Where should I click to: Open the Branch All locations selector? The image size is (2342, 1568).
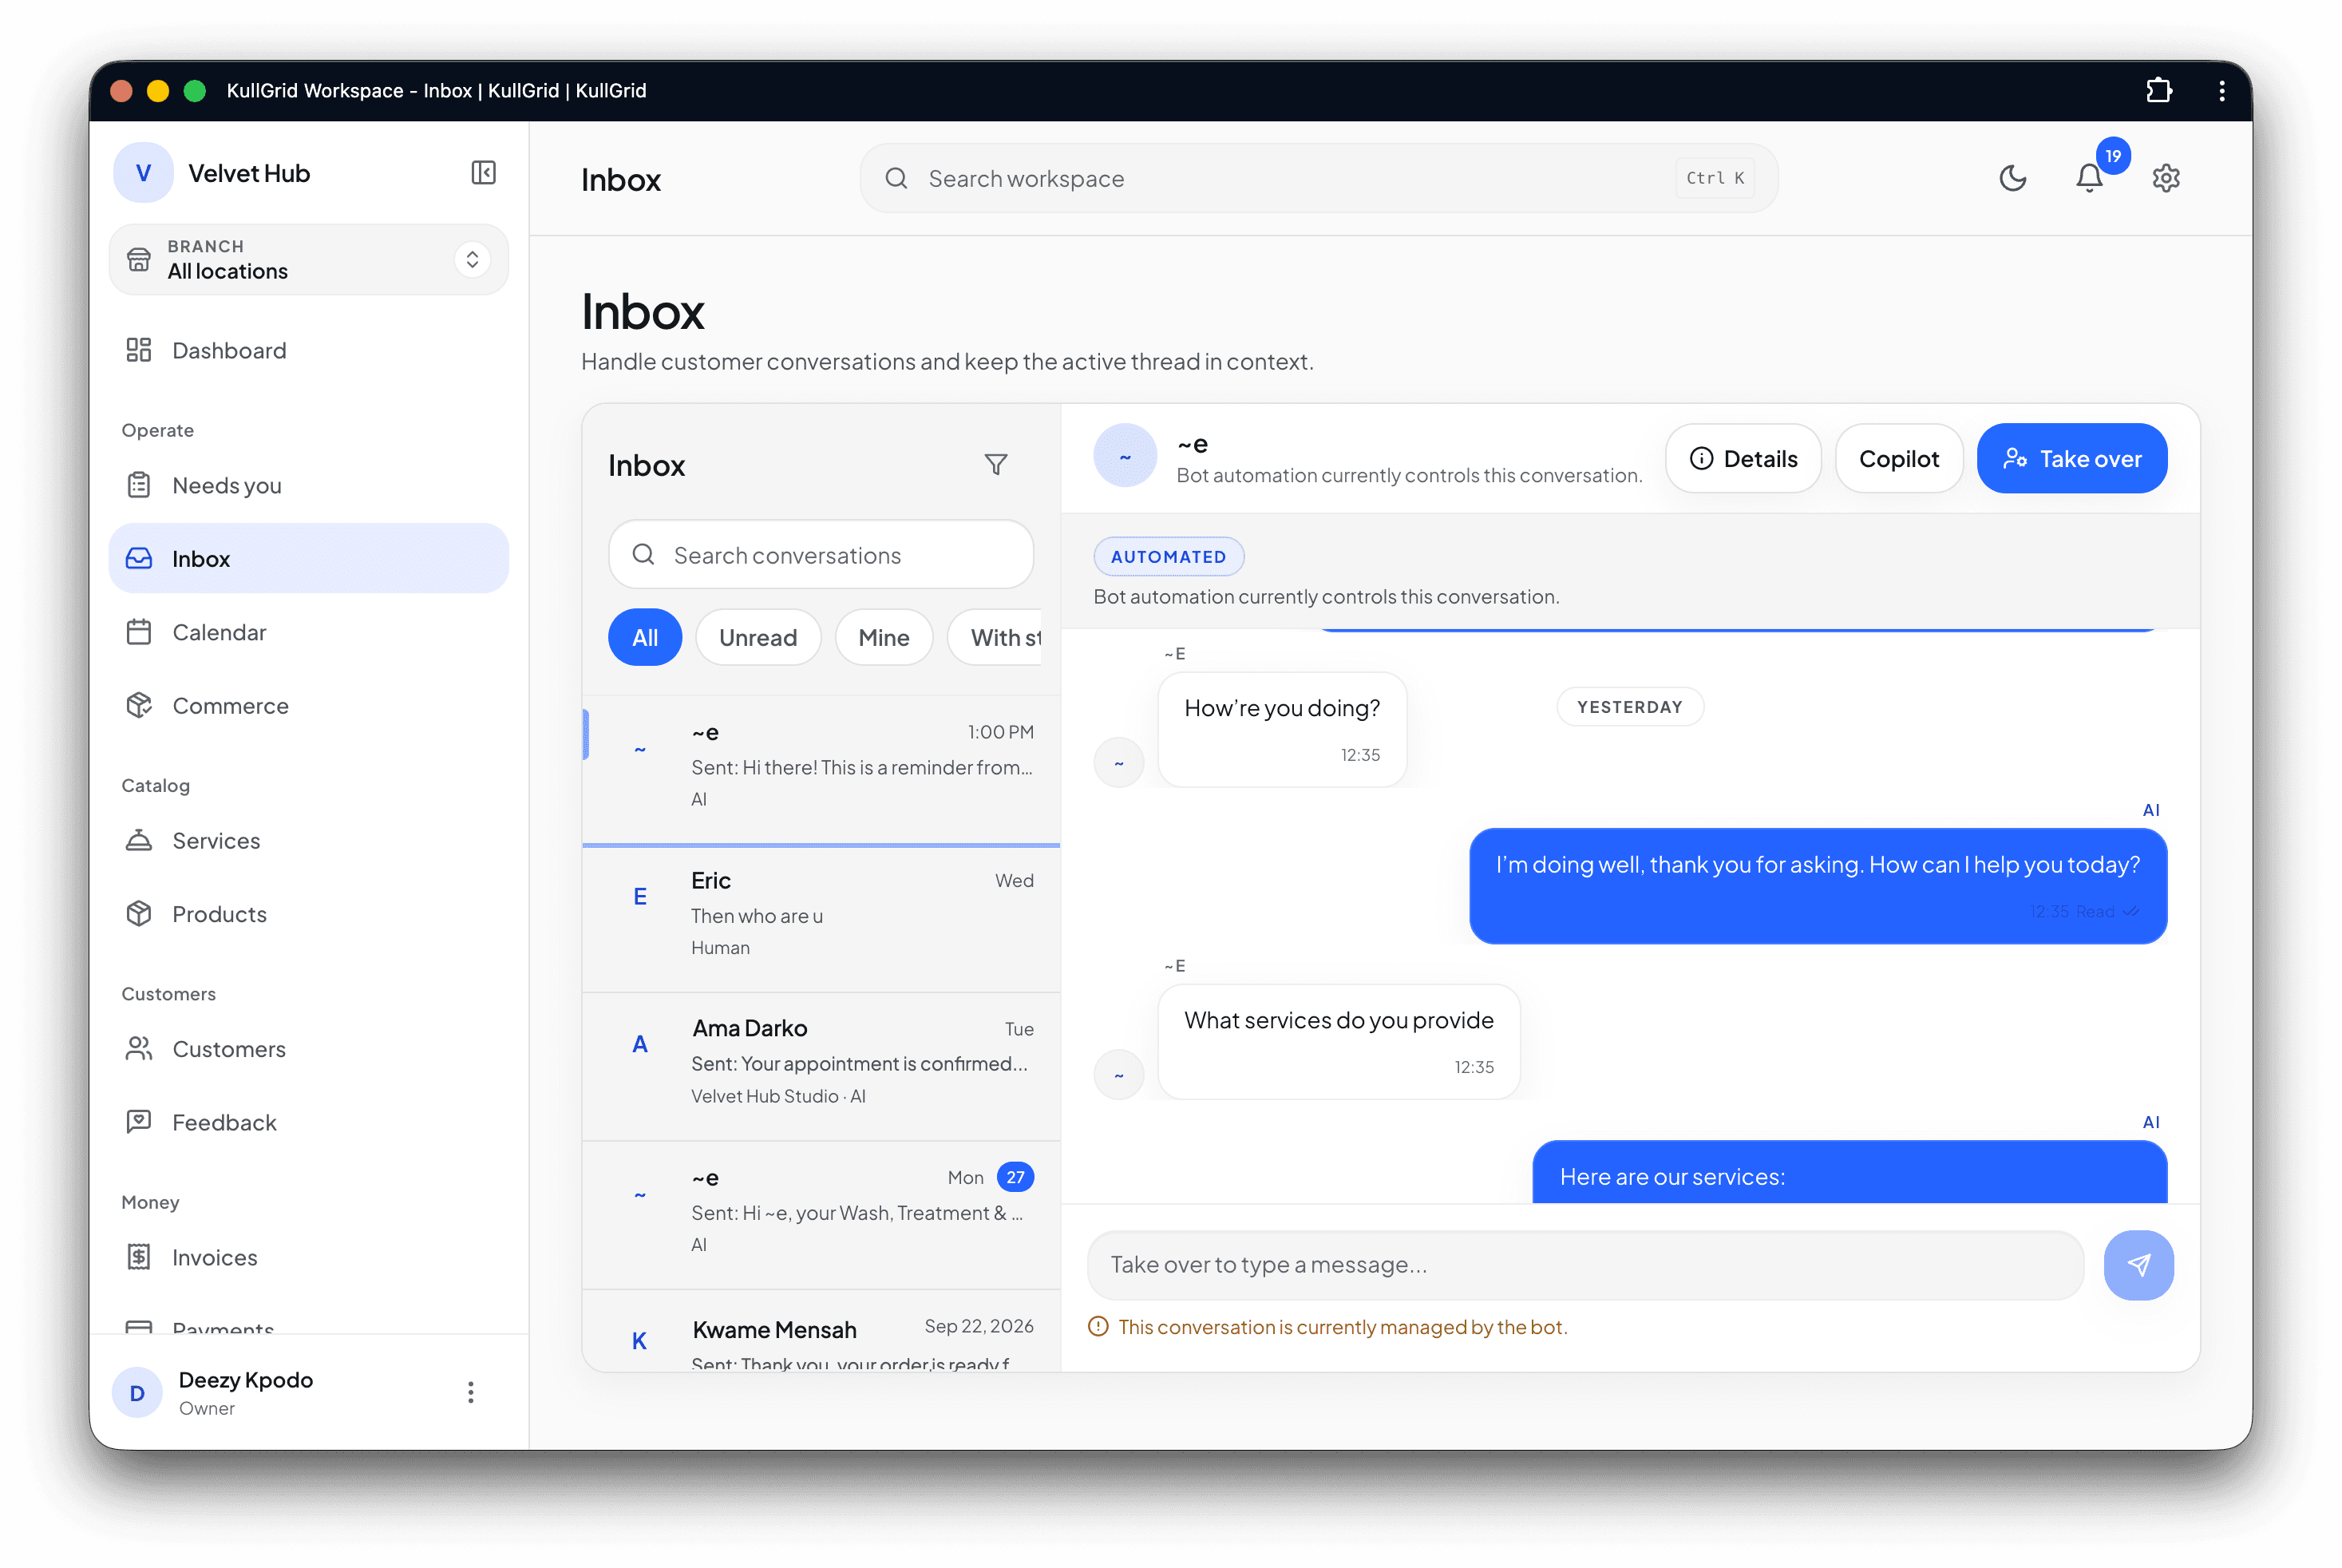tap(308, 259)
